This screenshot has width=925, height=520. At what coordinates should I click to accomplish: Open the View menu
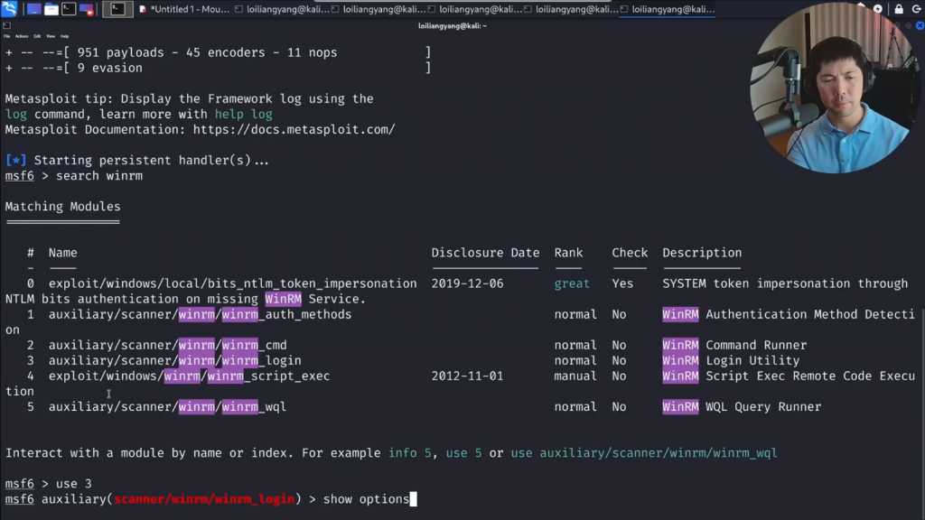click(51, 36)
